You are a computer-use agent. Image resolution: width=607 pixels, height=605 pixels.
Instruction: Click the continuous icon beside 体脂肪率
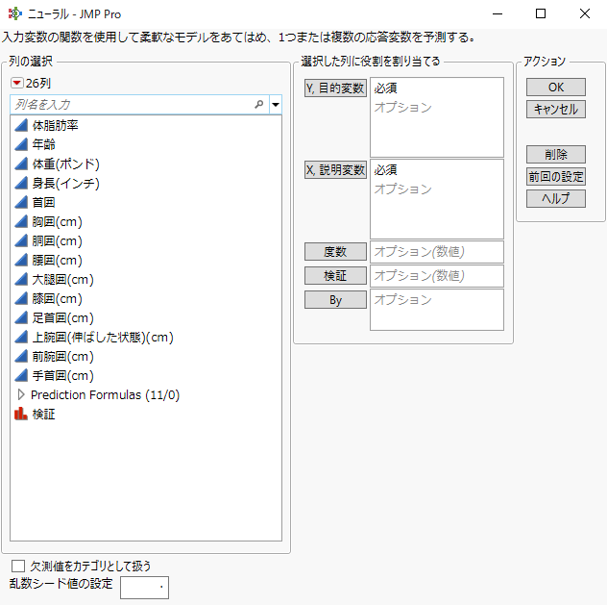click(21, 125)
